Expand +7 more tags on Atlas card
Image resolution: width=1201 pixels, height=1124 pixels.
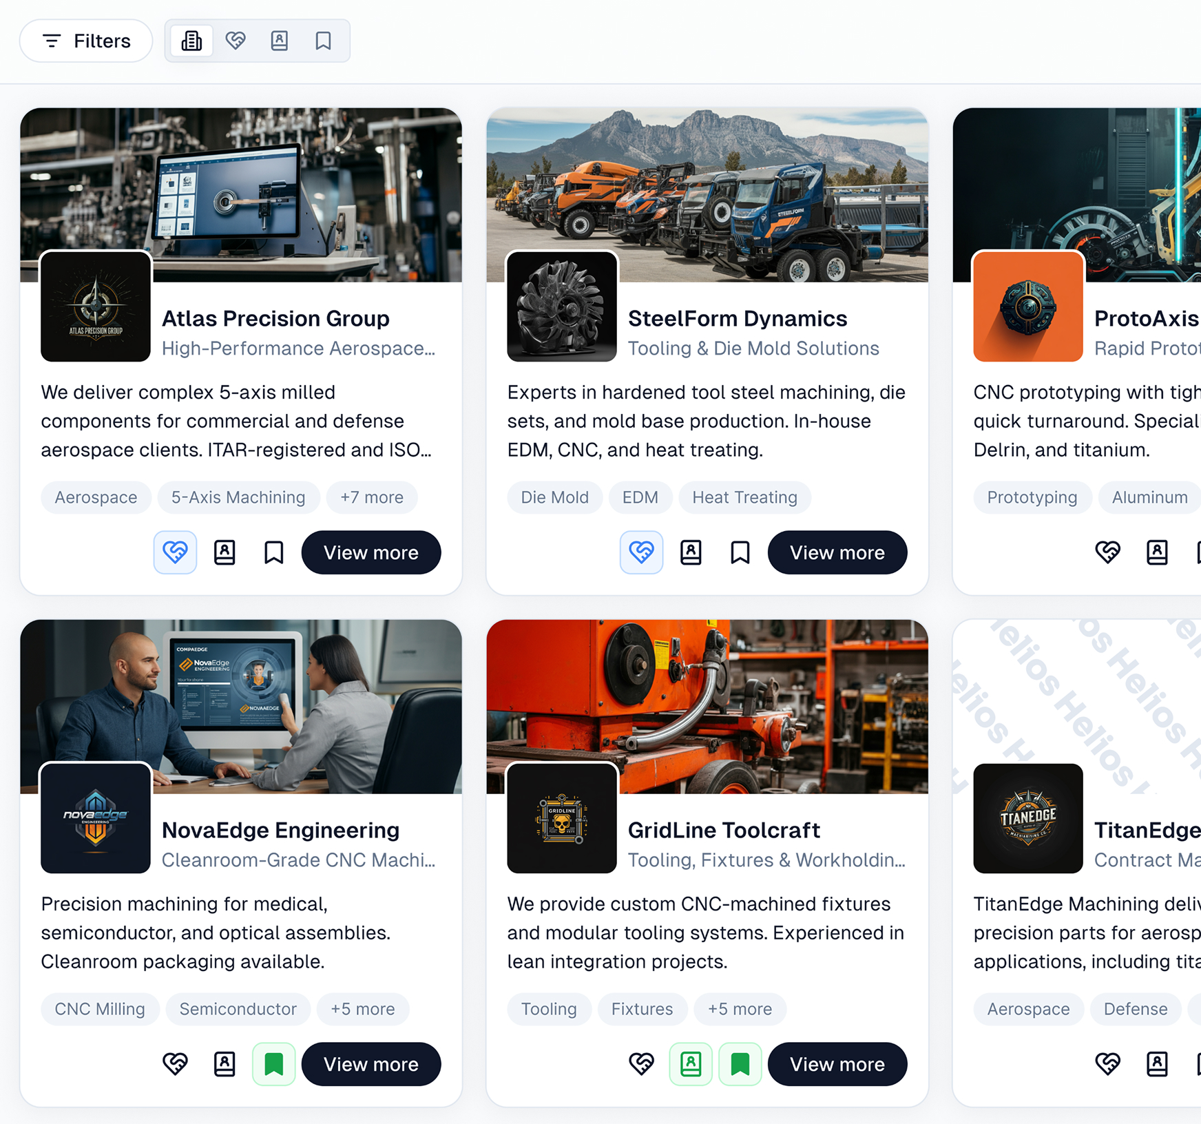tap(372, 497)
